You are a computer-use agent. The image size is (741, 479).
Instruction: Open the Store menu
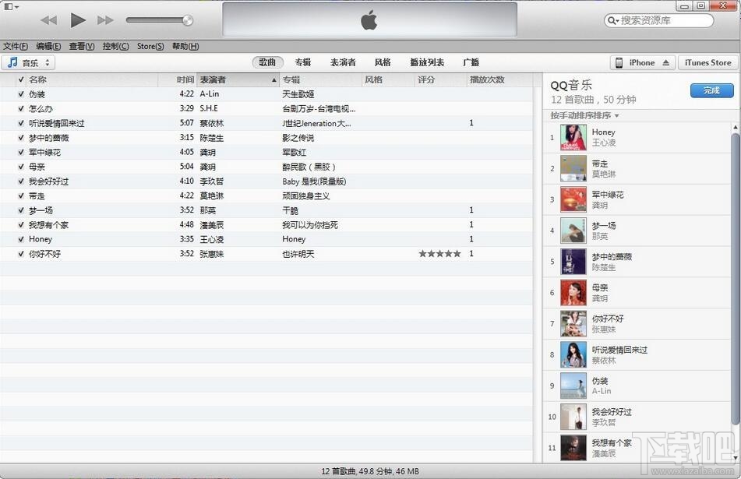tap(149, 46)
